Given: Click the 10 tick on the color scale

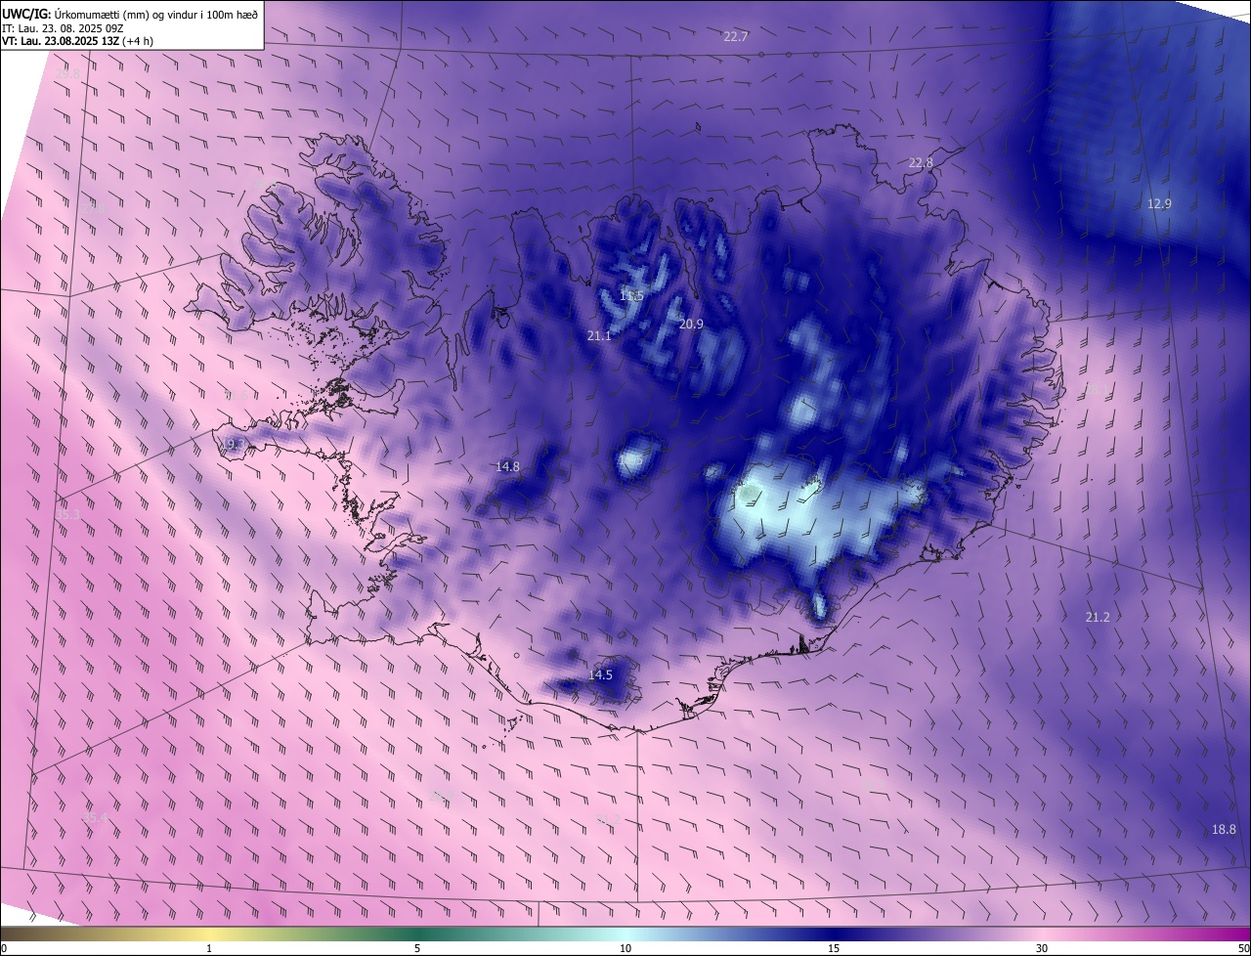Looking at the screenshot, I should 625,949.
